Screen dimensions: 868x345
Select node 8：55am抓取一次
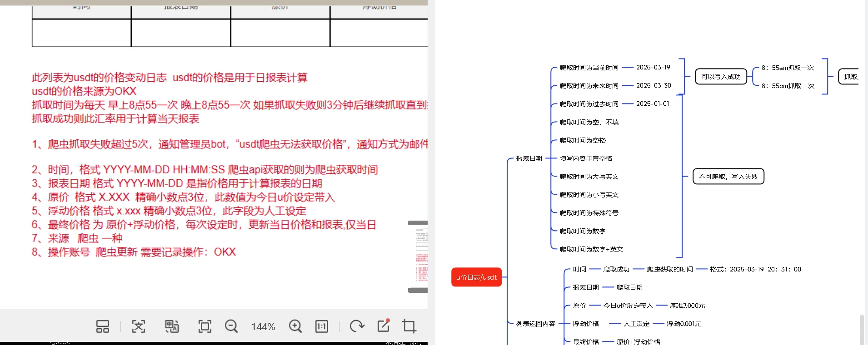pyautogui.click(x=788, y=68)
